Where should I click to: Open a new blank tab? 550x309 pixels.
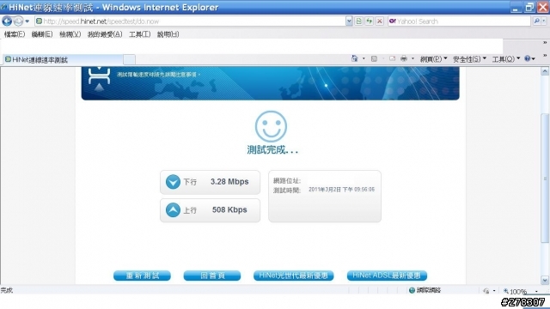[129, 60]
